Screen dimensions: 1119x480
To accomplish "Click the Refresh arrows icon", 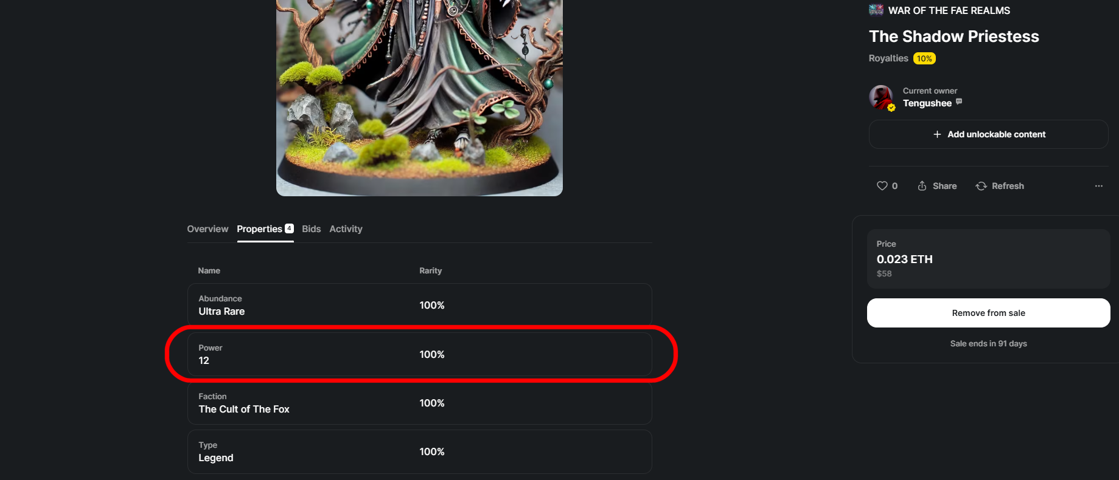I will (x=981, y=186).
